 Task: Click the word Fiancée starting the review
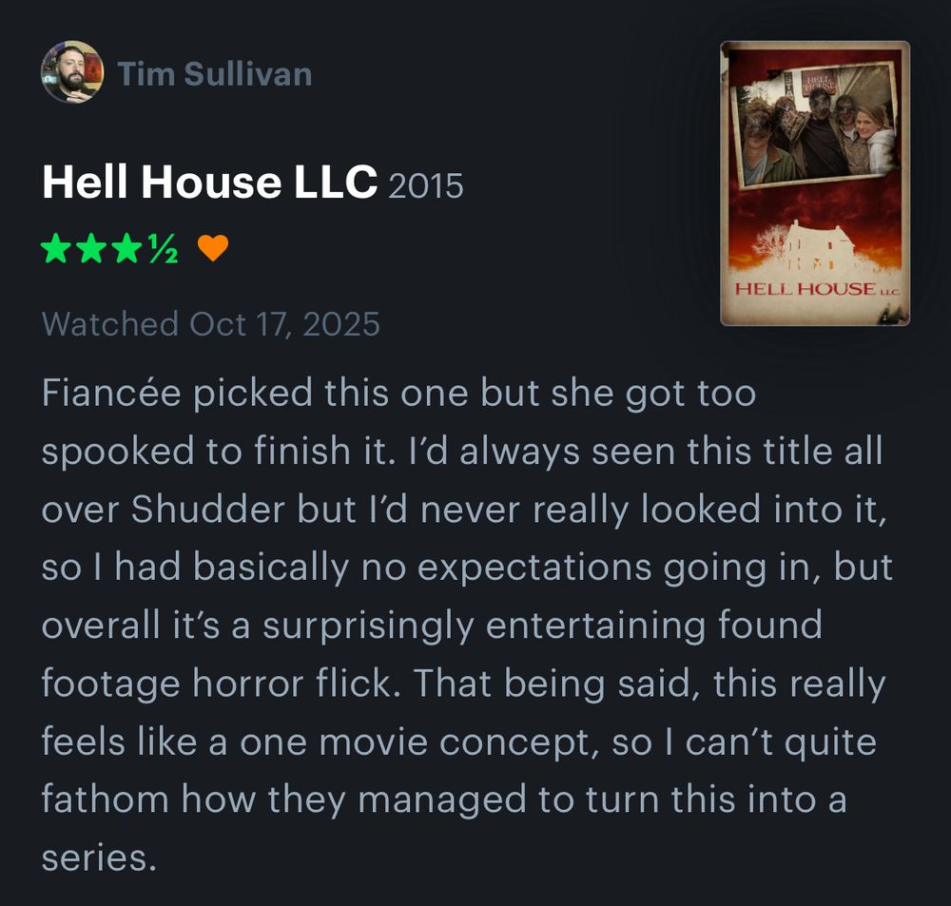111,393
